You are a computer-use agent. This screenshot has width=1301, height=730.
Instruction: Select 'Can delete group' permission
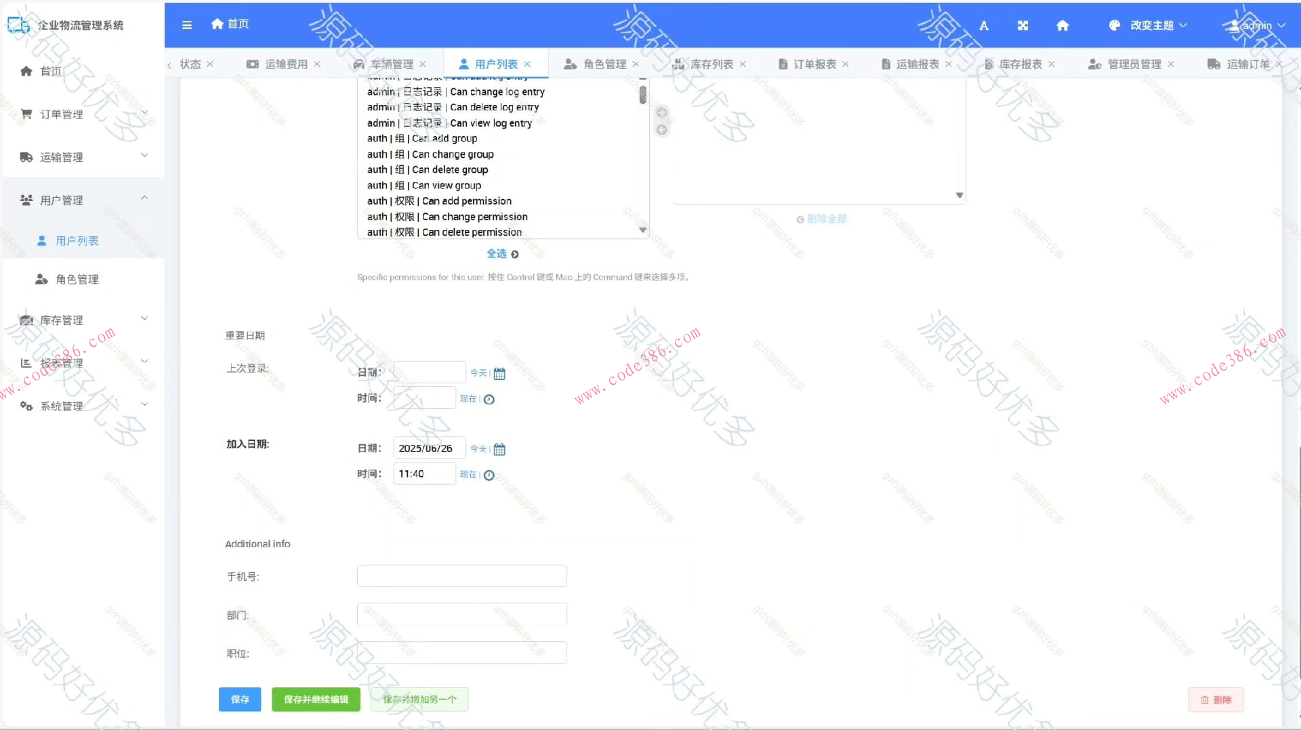point(428,169)
